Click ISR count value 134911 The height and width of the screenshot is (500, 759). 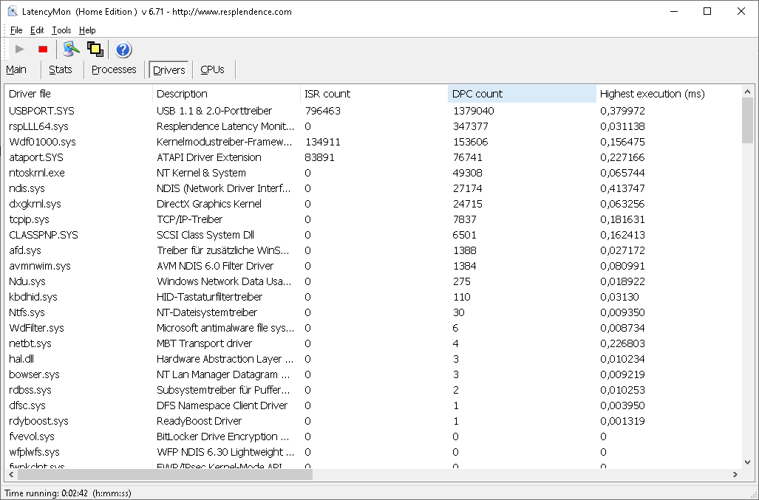tap(322, 142)
